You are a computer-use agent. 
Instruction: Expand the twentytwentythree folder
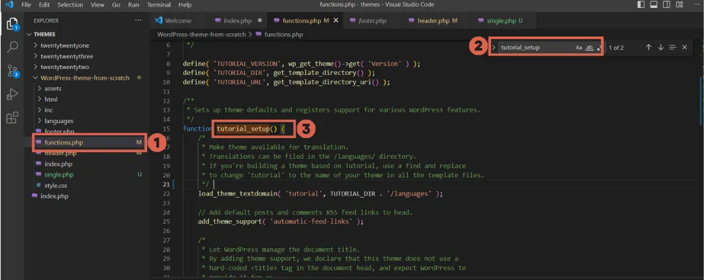click(x=37, y=56)
